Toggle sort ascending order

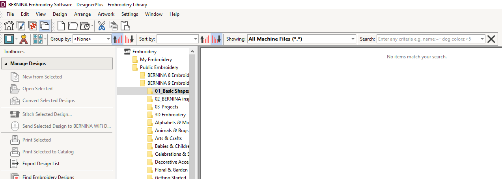pos(205,39)
